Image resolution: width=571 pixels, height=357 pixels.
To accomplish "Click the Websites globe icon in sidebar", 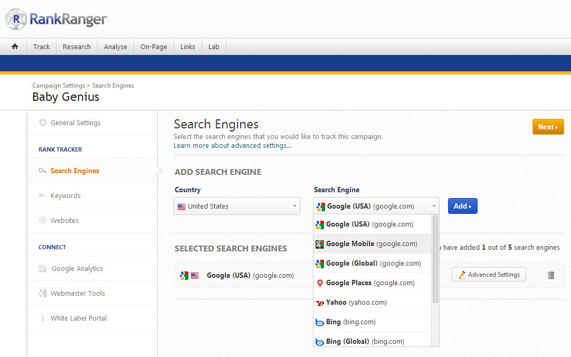I will coord(43,221).
